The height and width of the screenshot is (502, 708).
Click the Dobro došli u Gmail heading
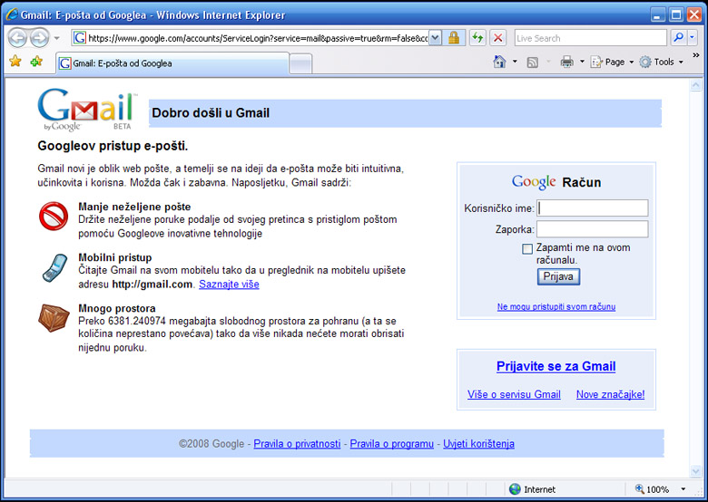211,112
